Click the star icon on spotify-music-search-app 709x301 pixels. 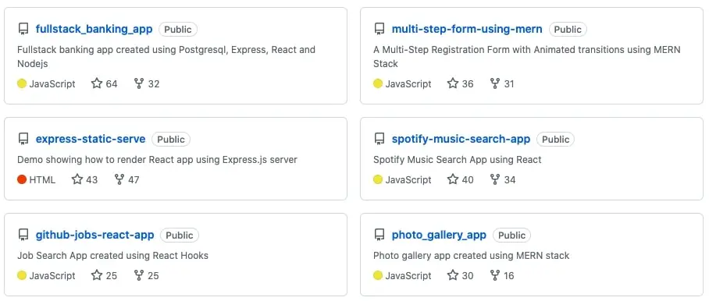(453, 179)
